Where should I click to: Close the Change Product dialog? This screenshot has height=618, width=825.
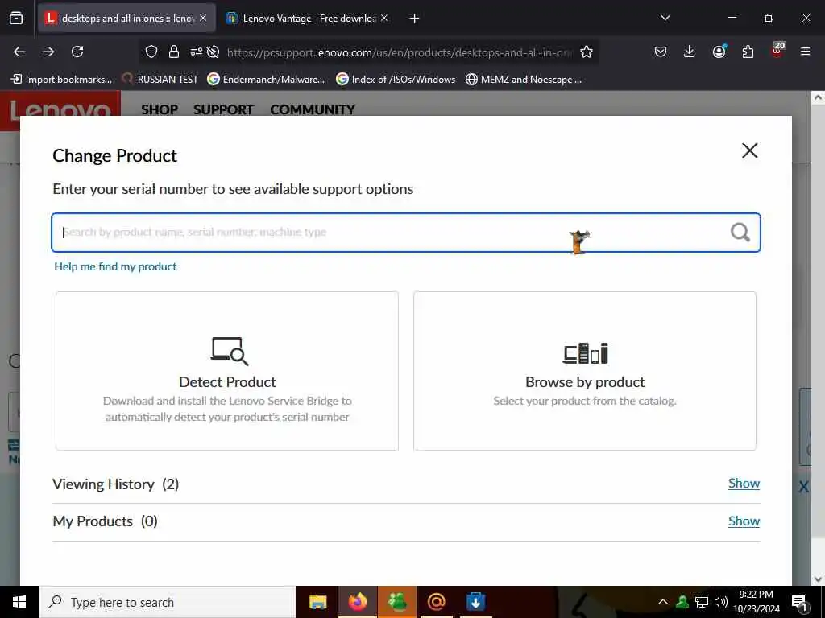tap(750, 150)
